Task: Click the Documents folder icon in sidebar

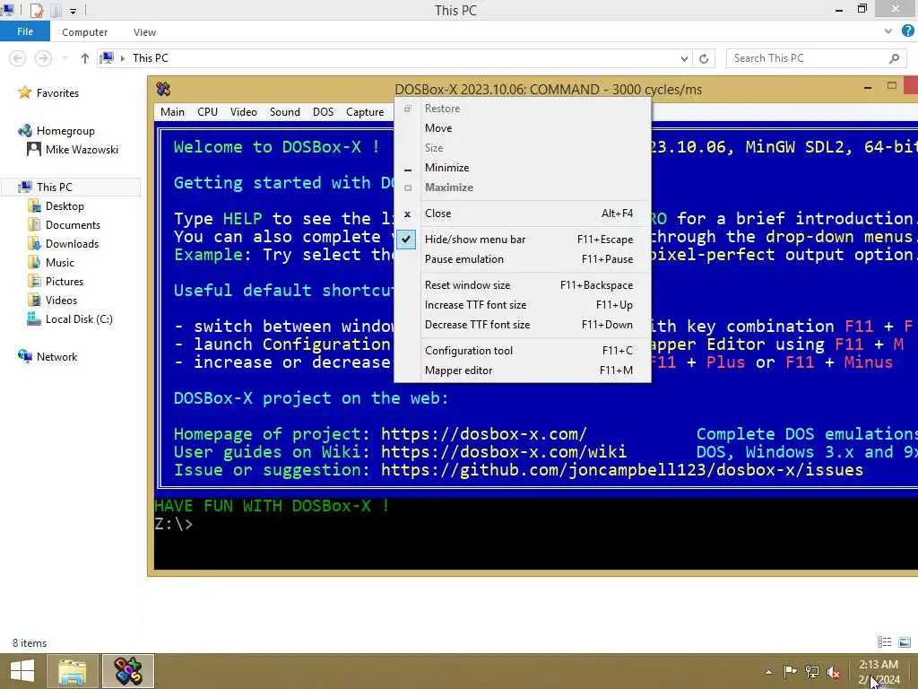Action: pos(34,225)
